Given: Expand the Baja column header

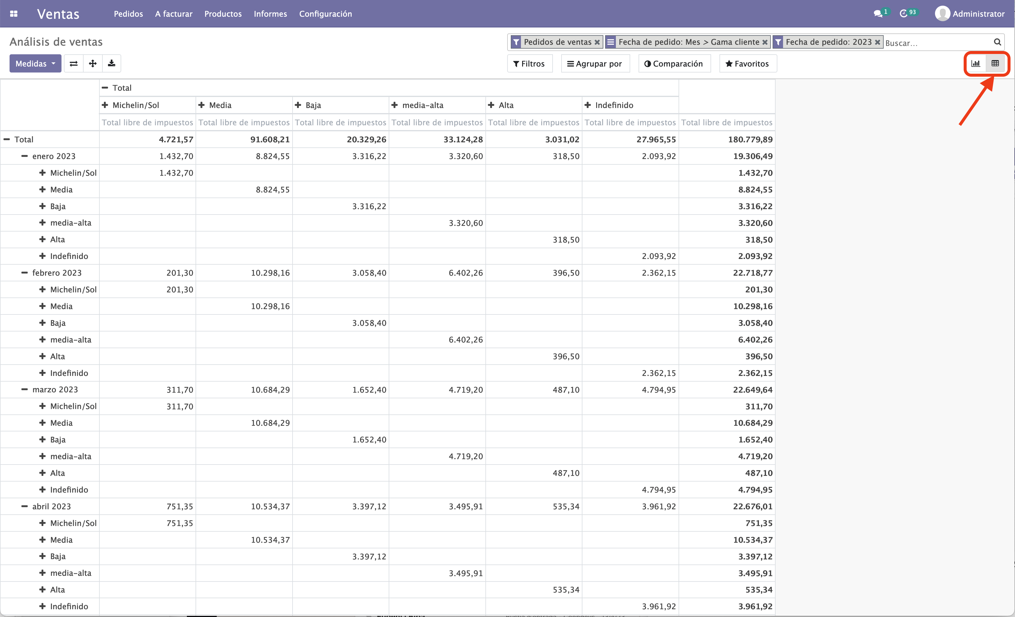Looking at the screenshot, I should click(341, 105).
